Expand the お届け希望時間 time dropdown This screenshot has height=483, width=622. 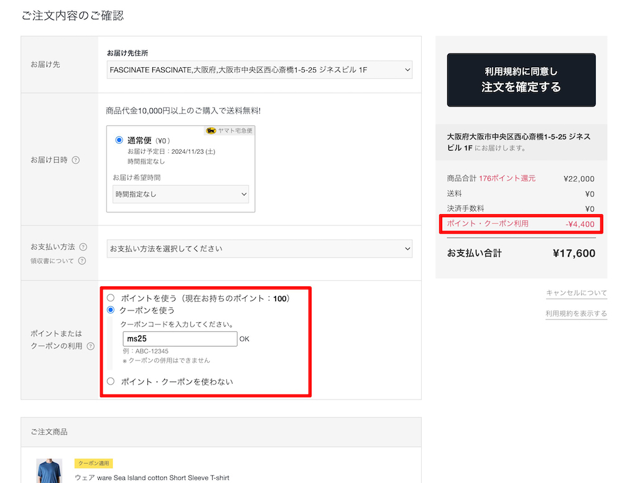click(x=180, y=194)
